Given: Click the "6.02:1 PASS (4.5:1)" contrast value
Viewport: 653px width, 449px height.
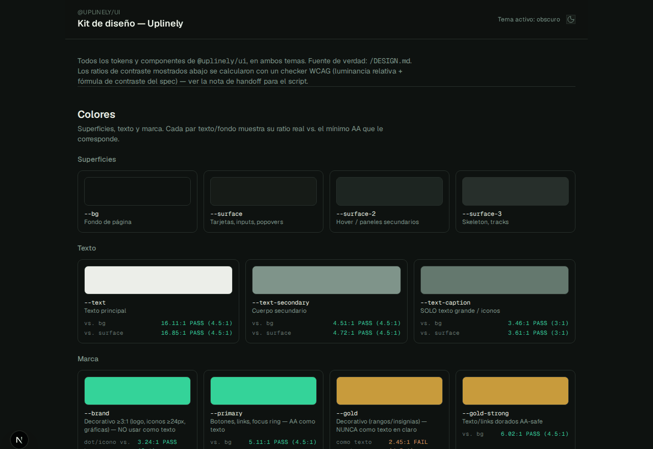Looking at the screenshot, I should pos(535,434).
